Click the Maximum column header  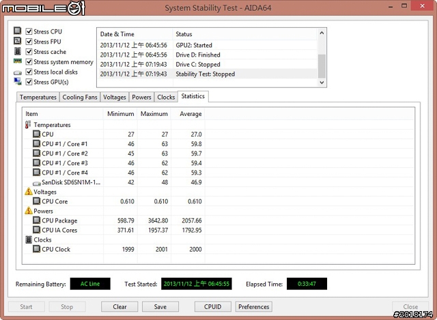154,114
